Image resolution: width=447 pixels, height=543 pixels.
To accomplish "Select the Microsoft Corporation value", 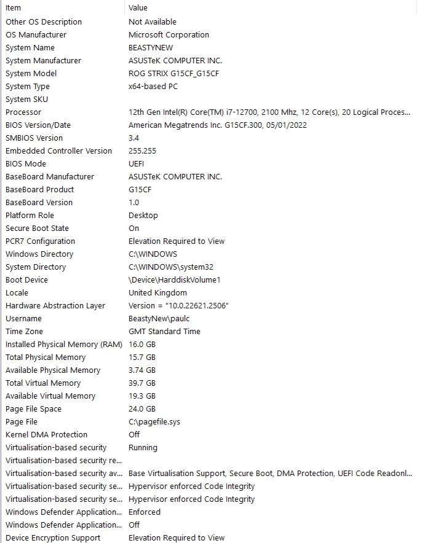I will click(168, 34).
